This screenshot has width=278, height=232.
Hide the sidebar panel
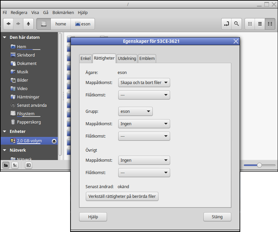28,165
